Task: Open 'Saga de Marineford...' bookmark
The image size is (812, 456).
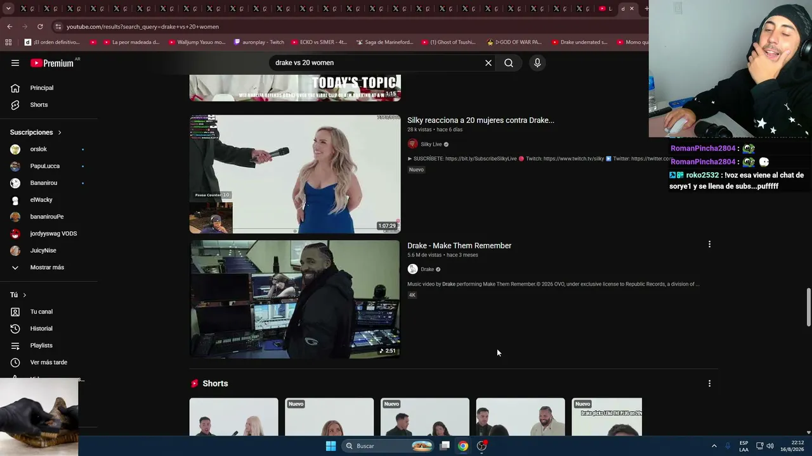Action: point(384,42)
